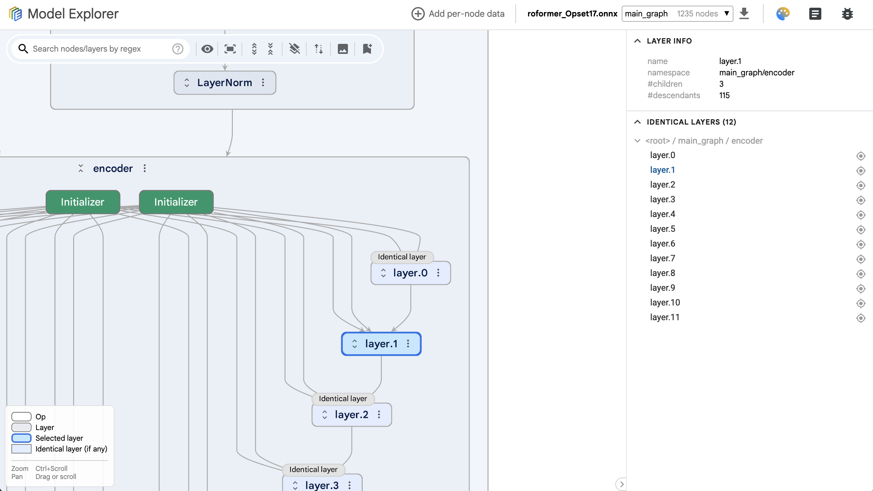Collapse the IDENTICAL LAYERS section
The image size is (873, 491).
click(x=637, y=122)
